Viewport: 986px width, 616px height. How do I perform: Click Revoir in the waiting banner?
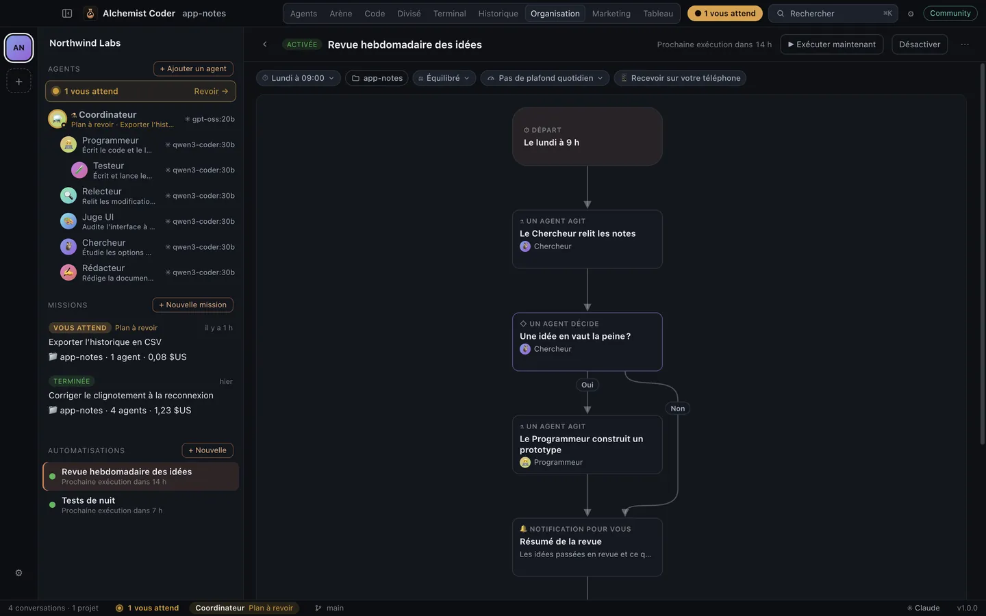(x=211, y=91)
